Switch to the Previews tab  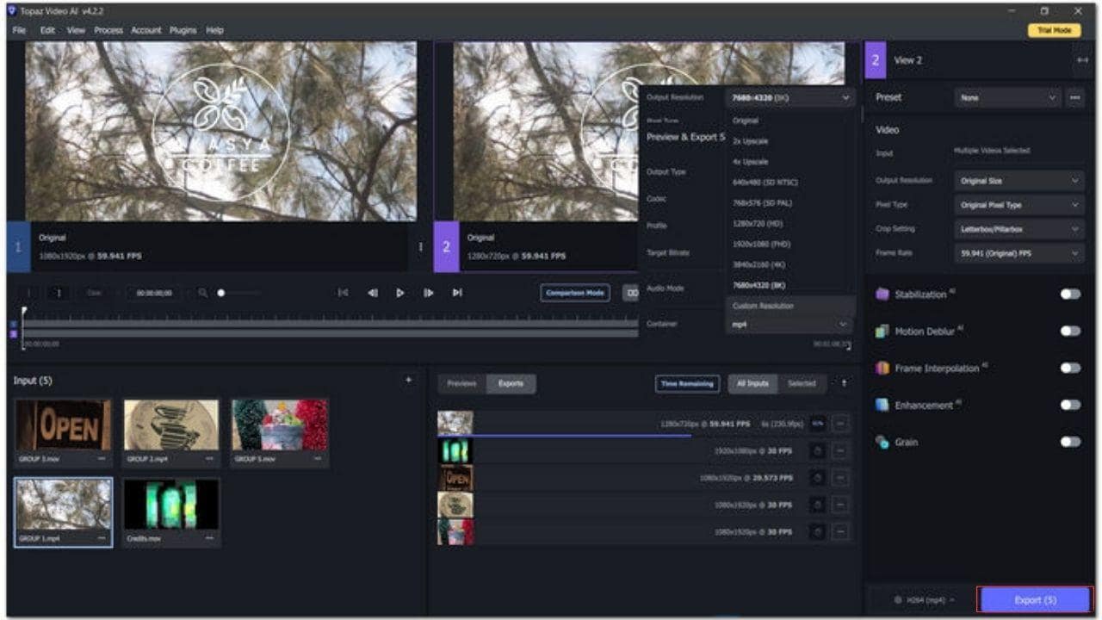click(x=461, y=384)
